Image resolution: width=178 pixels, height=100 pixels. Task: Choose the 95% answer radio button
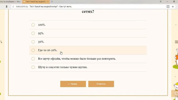33,33
